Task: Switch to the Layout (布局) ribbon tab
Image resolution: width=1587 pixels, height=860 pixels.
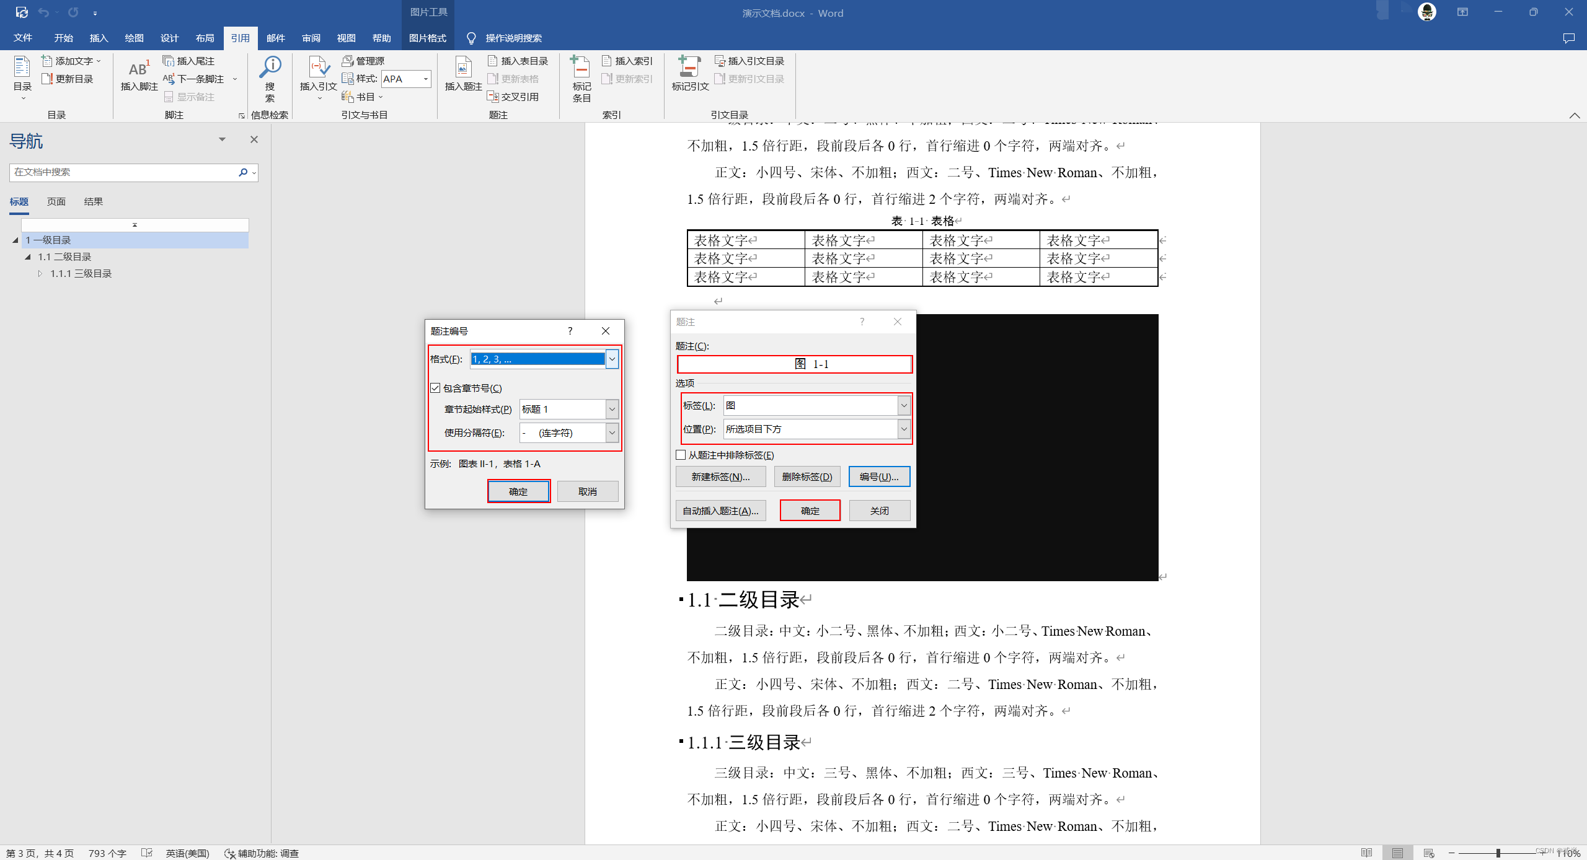Action: tap(205, 38)
